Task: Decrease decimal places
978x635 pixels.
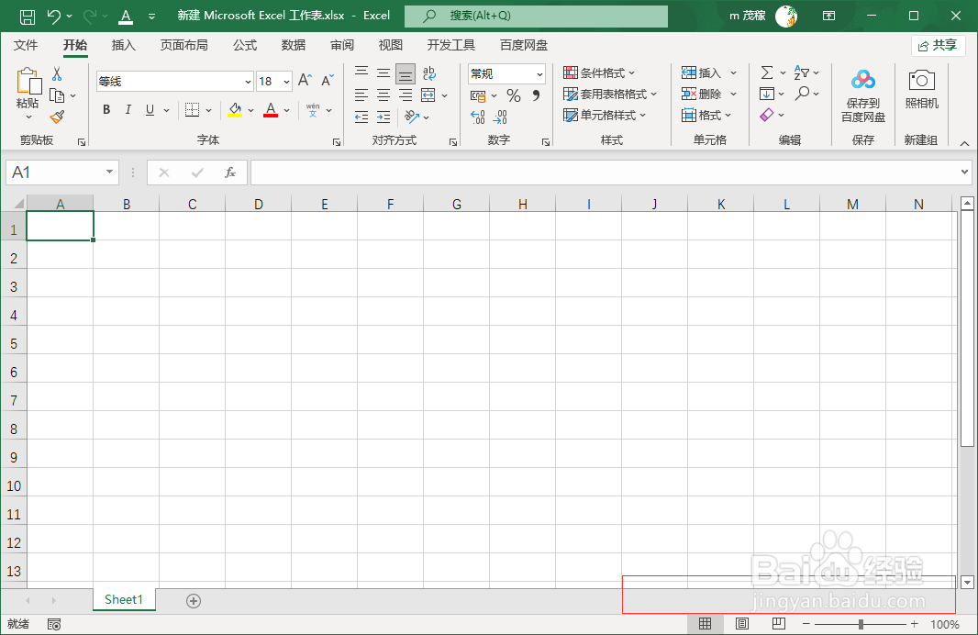Action: pyautogui.click(x=500, y=117)
